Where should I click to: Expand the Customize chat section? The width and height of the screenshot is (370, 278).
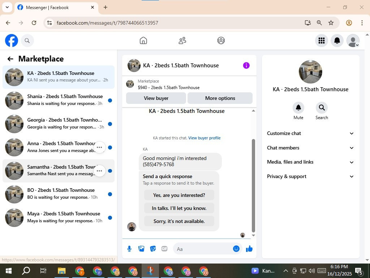point(310,133)
